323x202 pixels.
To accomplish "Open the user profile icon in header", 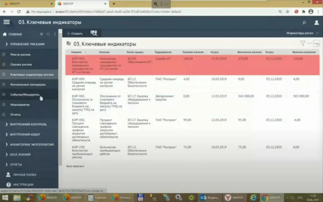I will tap(316, 22).
